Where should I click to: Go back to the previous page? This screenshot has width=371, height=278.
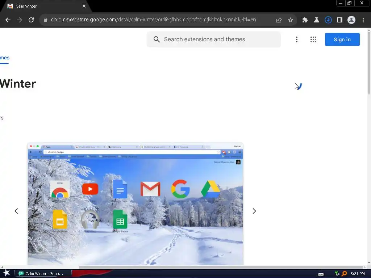pyautogui.click(x=8, y=20)
